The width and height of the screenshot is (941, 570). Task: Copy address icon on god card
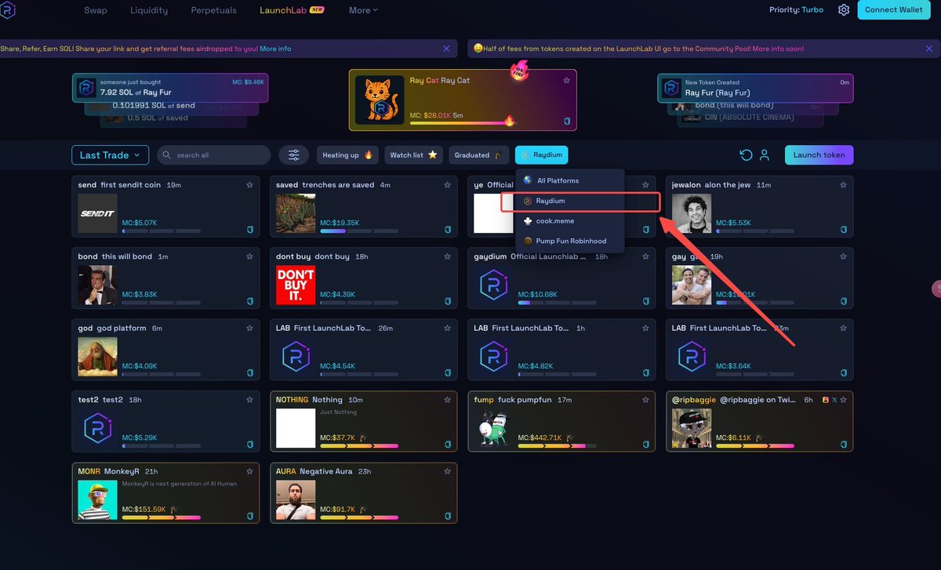250,372
